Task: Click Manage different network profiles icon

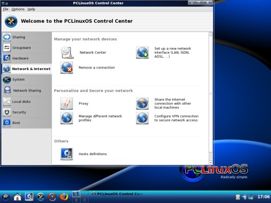Action: tap(67, 118)
